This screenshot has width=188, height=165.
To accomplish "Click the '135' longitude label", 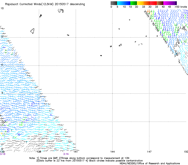I will pyautogui.click(x=2, y=152).
